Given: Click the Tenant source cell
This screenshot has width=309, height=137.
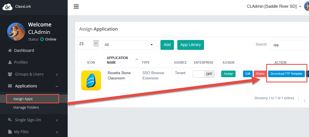Looking at the screenshot, I should click(x=180, y=73).
